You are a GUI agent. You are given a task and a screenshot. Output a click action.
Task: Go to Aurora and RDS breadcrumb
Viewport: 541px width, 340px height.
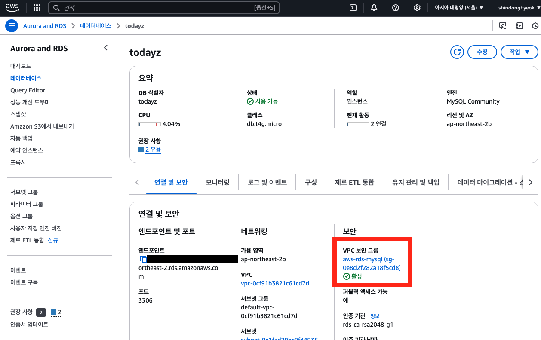pyautogui.click(x=45, y=26)
